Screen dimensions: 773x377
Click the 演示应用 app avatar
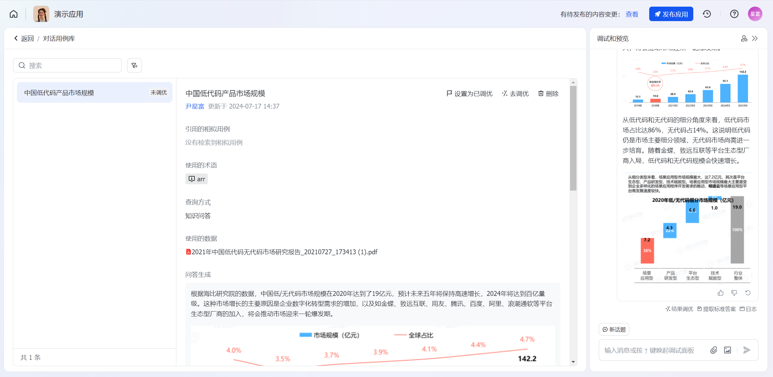pyautogui.click(x=41, y=14)
